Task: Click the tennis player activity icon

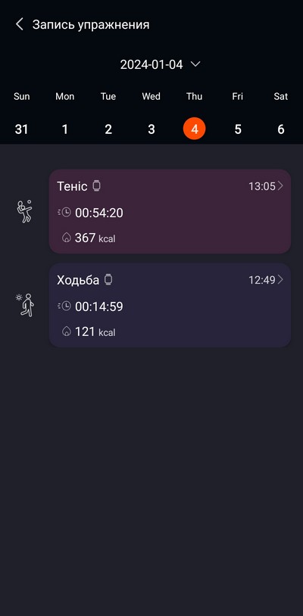Action: [24, 211]
